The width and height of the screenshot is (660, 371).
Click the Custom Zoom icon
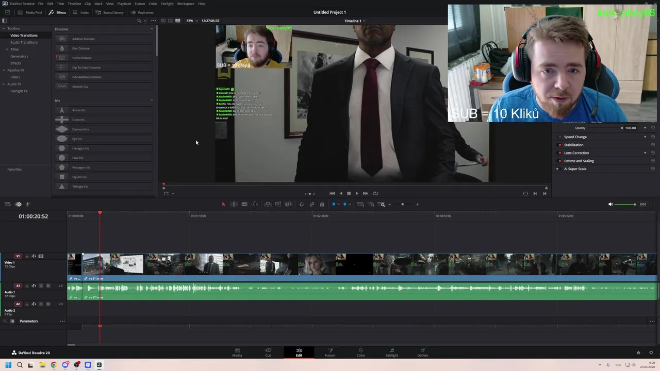coord(382,204)
